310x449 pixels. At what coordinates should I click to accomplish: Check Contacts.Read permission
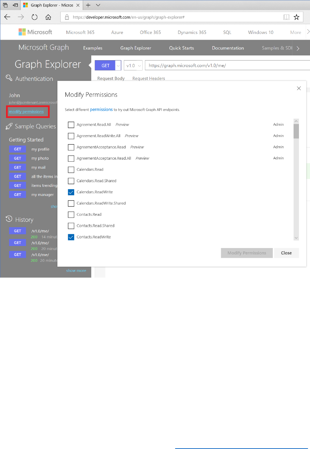click(x=71, y=214)
